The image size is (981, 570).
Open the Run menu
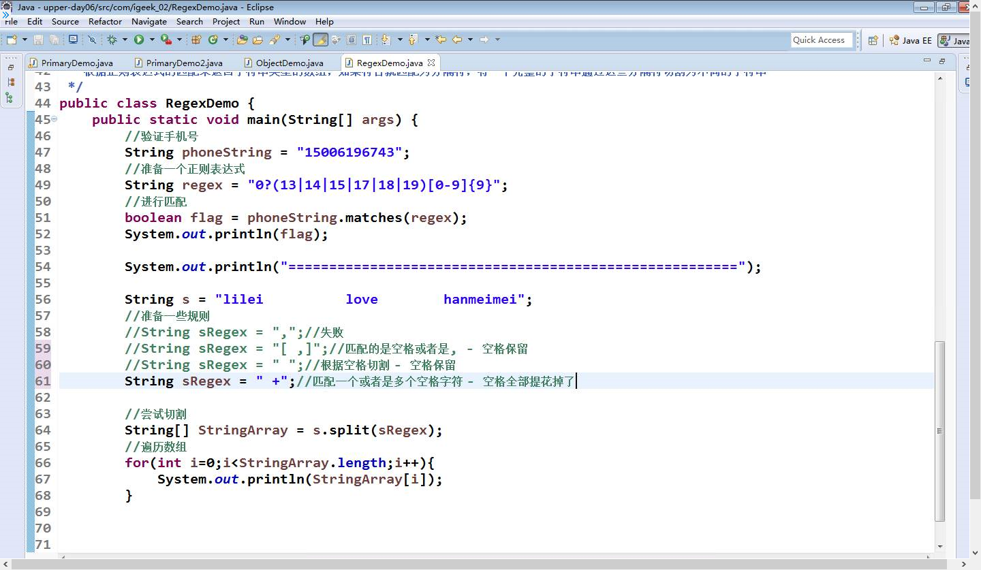tap(257, 21)
